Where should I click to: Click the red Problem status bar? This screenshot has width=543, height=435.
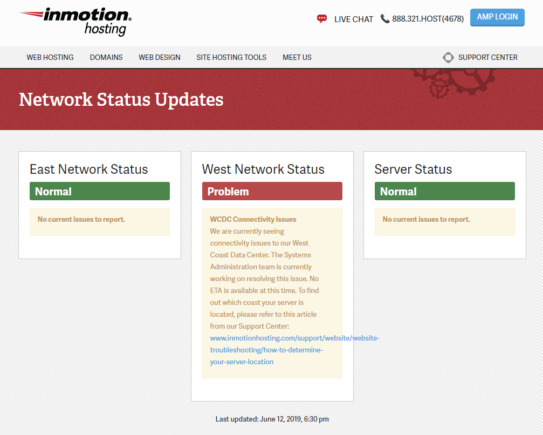pyautogui.click(x=272, y=191)
